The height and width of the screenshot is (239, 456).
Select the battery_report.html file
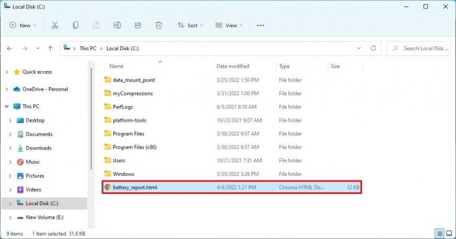click(232, 188)
